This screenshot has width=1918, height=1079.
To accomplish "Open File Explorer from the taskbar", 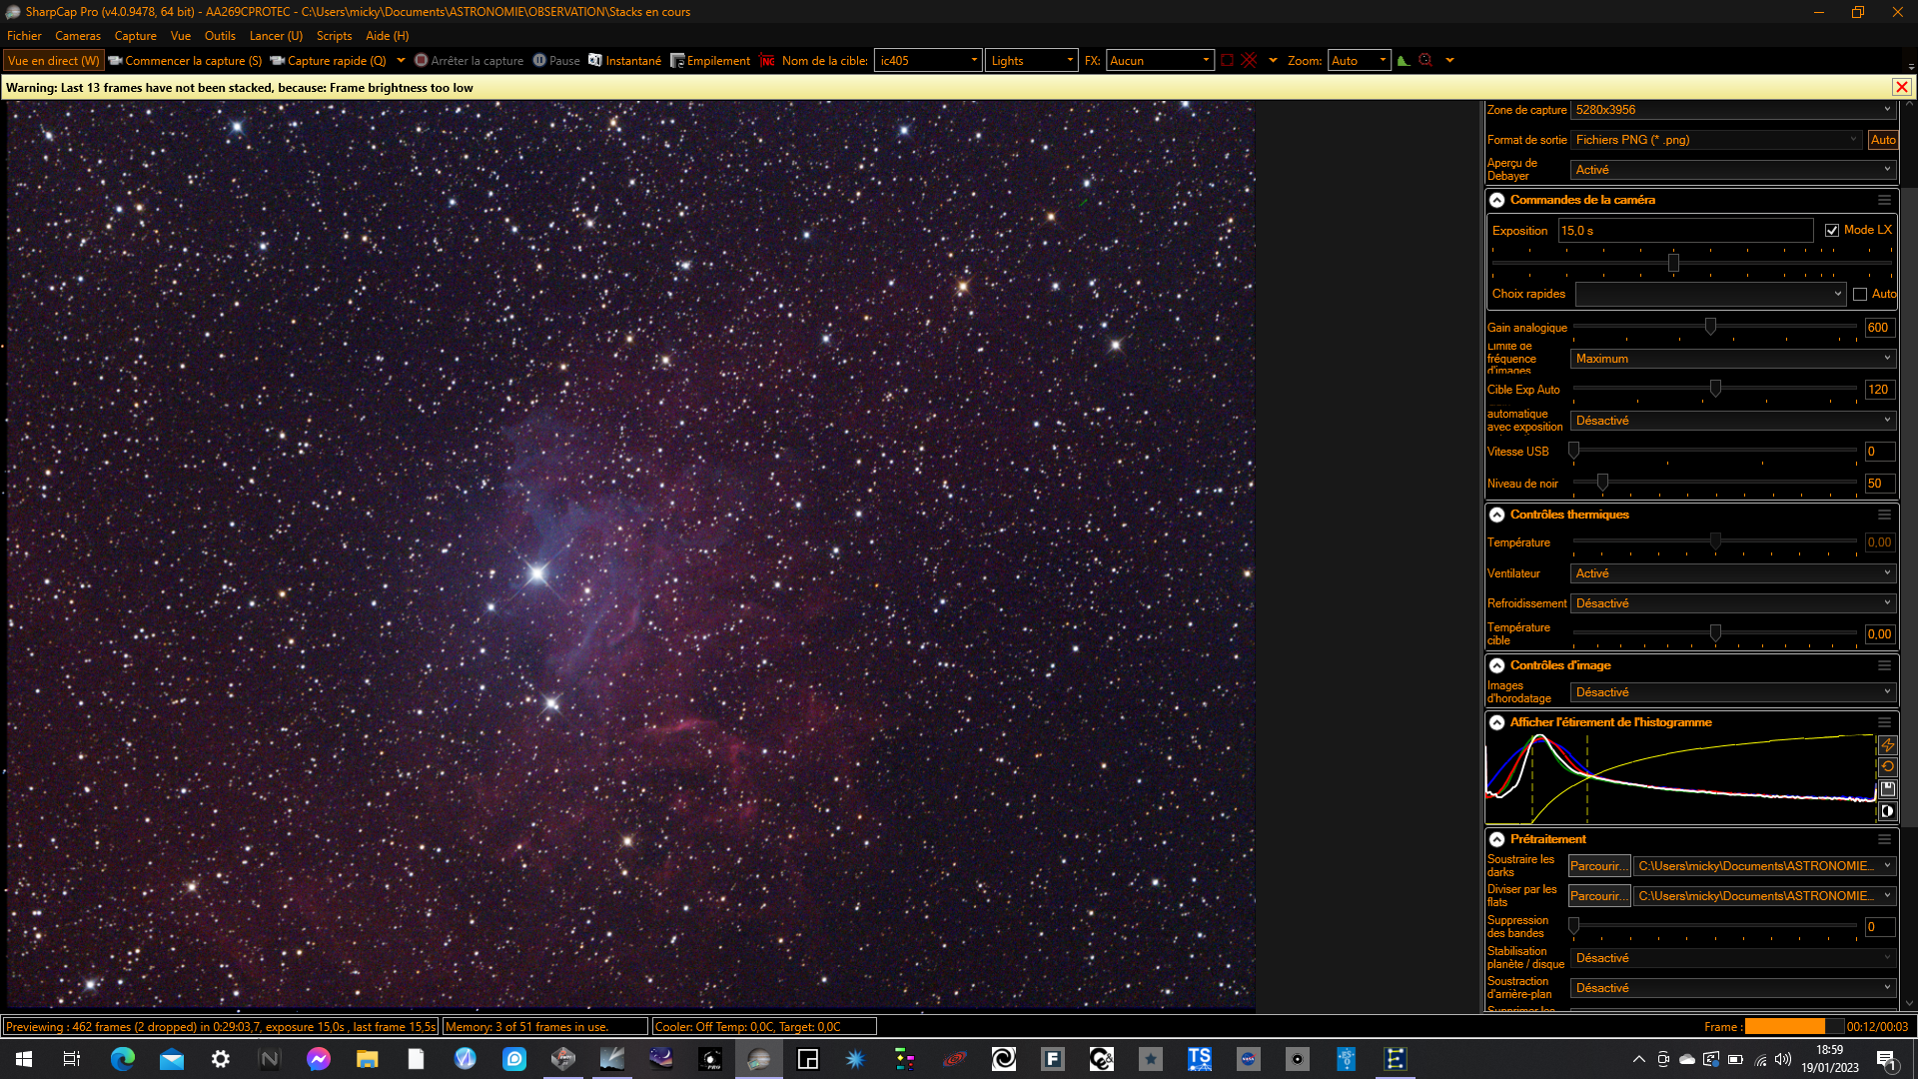I will [x=368, y=1059].
